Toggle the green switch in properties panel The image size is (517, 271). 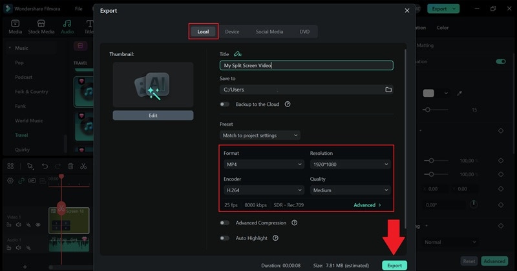[501, 61]
